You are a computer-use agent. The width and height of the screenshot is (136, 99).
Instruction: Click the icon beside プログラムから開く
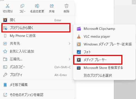(5, 28)
